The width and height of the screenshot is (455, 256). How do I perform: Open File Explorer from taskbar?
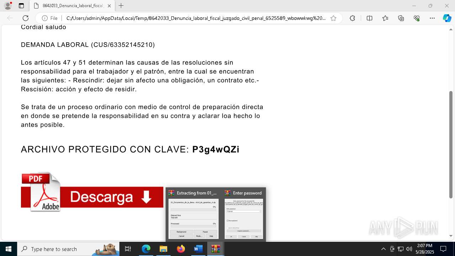[163, 249]
